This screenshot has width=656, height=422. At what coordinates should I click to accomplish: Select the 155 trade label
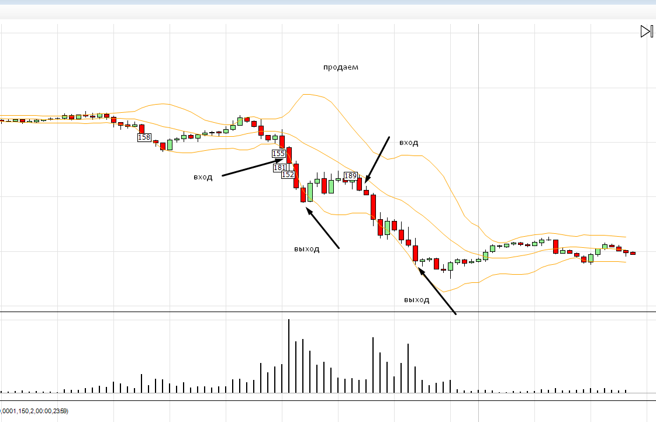[x=279, y=154]
